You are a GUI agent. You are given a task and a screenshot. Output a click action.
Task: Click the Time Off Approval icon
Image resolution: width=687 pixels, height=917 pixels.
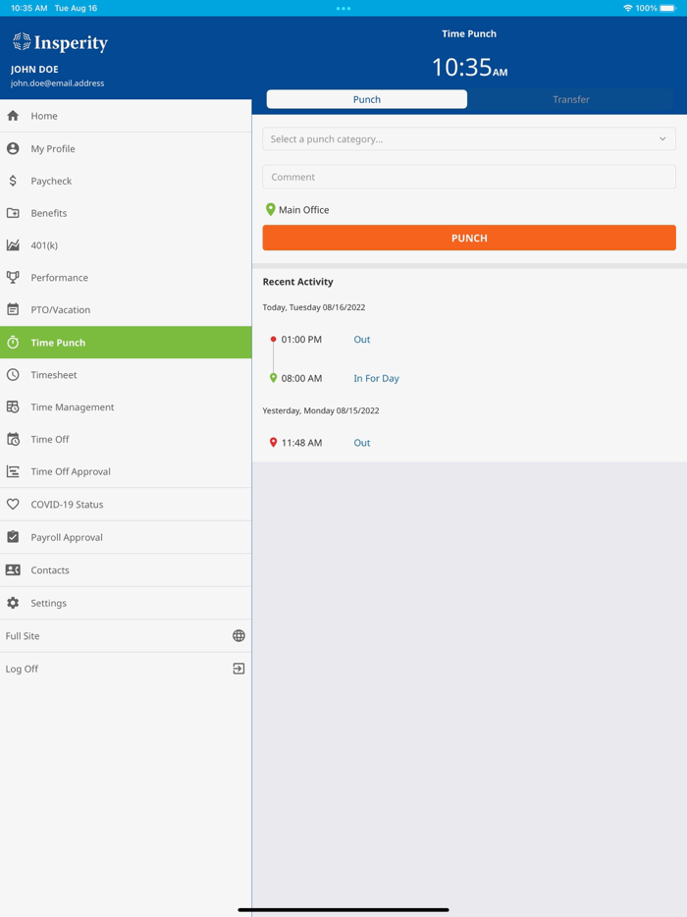coord(13,471)
